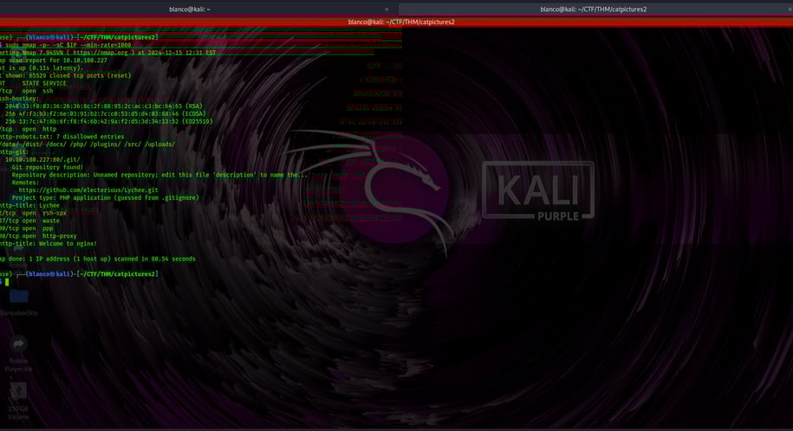Click the 'Git repository found!' line
The width and height of the screenshot is (793, 431).
tap(48, 167)
